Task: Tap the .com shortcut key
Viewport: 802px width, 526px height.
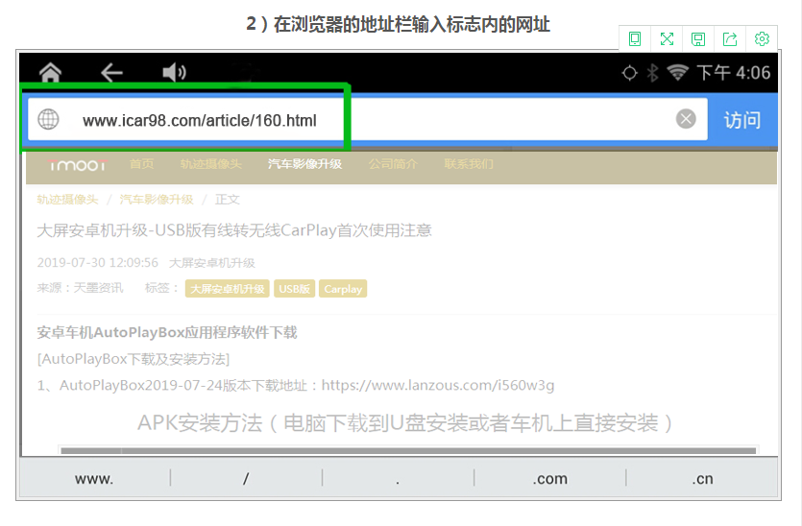Action: tap(549, 479)
